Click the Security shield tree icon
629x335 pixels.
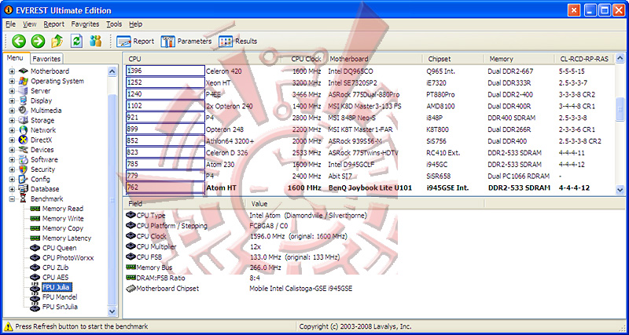click(24, 169)
